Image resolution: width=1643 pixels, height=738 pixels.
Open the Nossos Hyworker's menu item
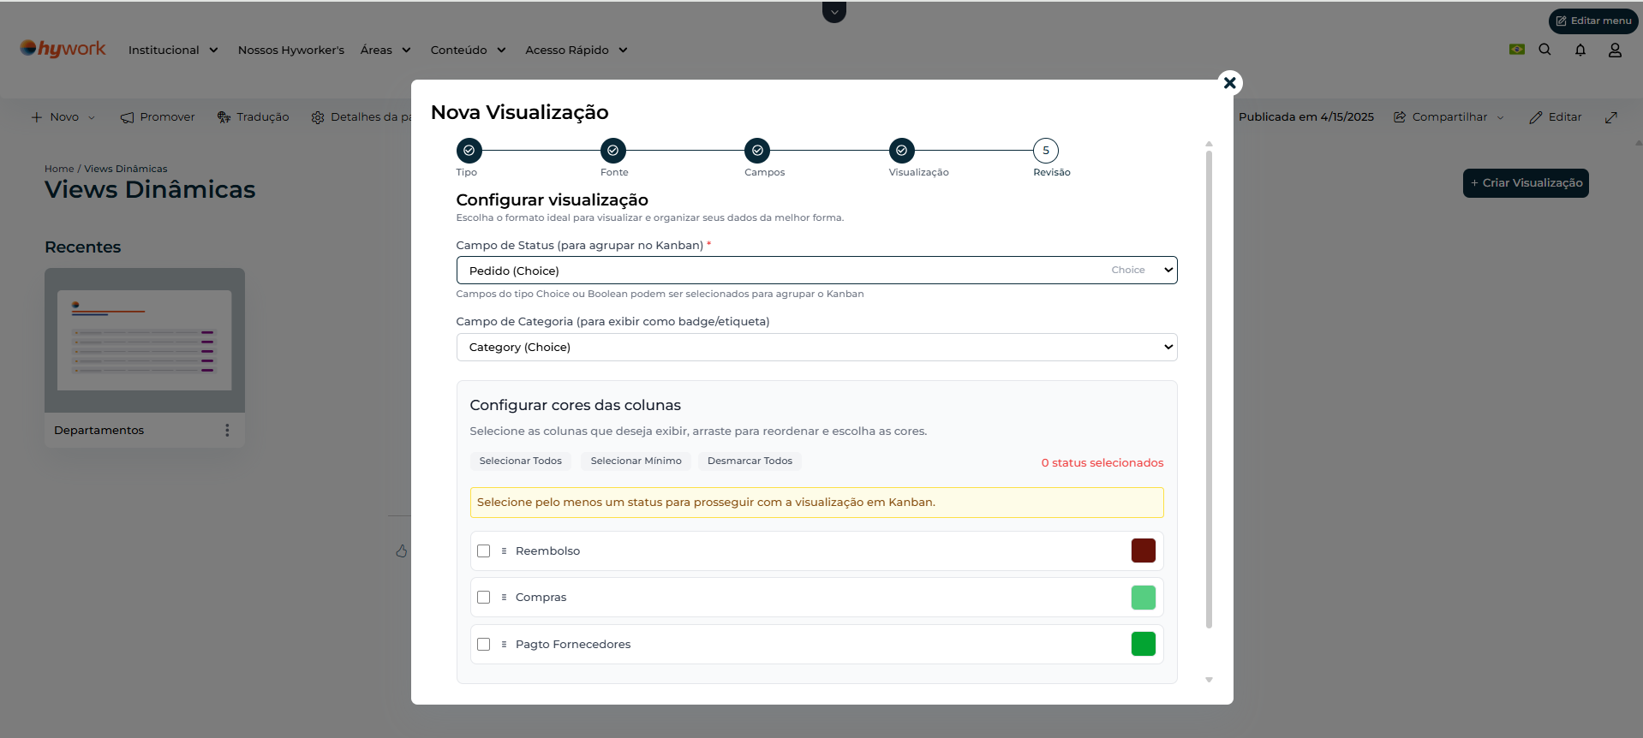(290, 51)
